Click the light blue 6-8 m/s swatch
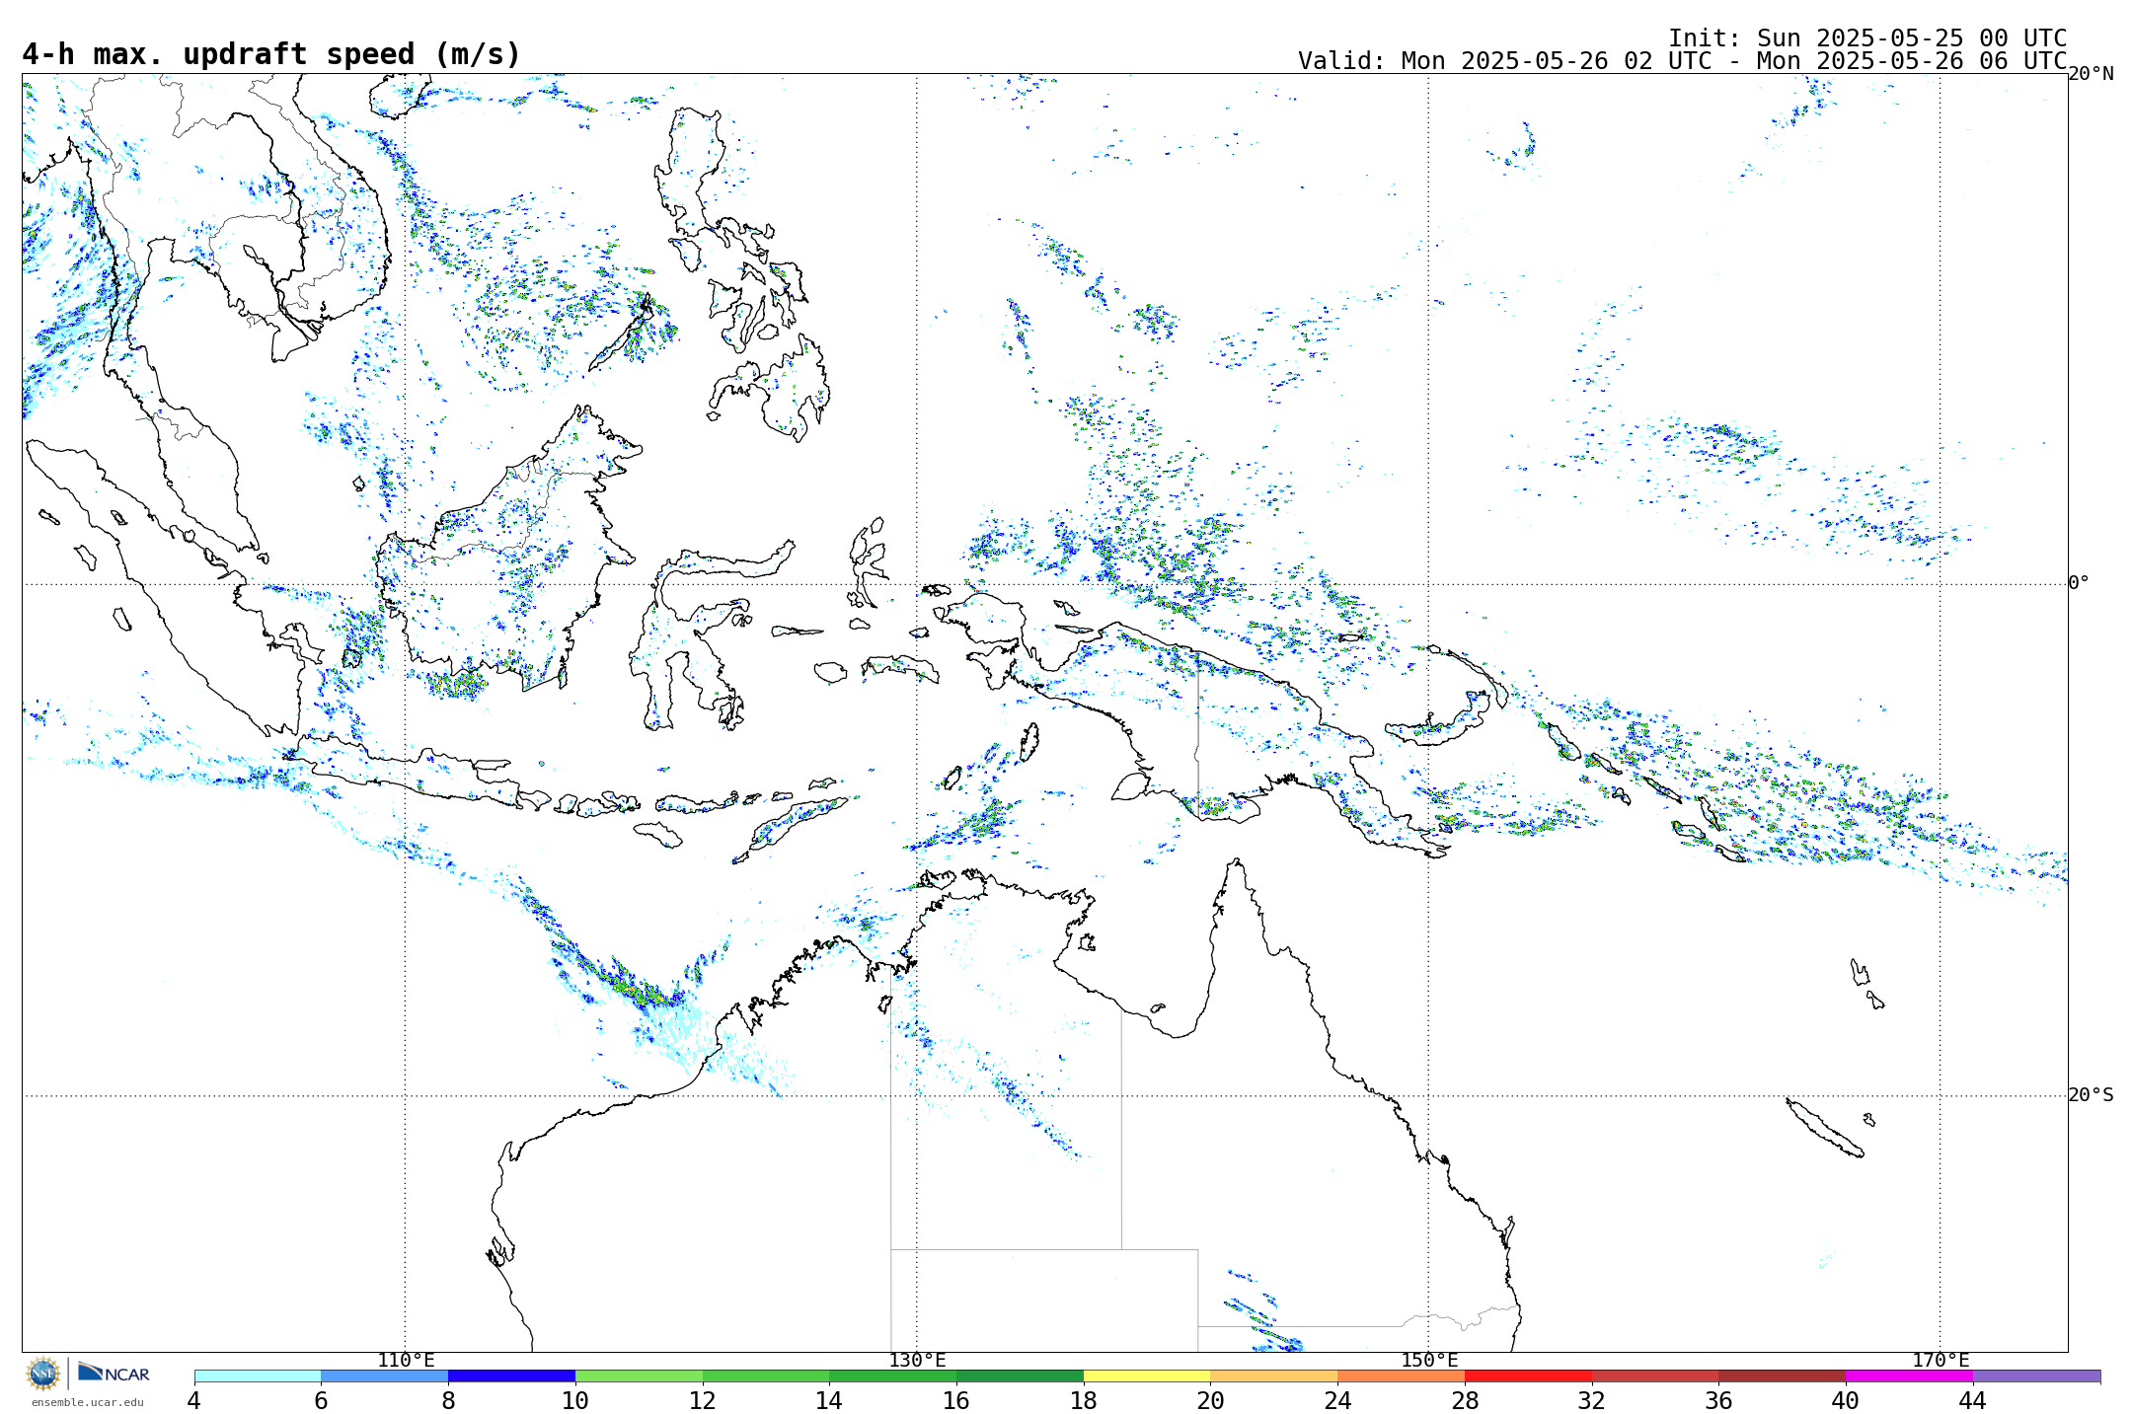The width and height of the screenshot is (2132, 1414). pyautogui.click(x=385, y=1376)
